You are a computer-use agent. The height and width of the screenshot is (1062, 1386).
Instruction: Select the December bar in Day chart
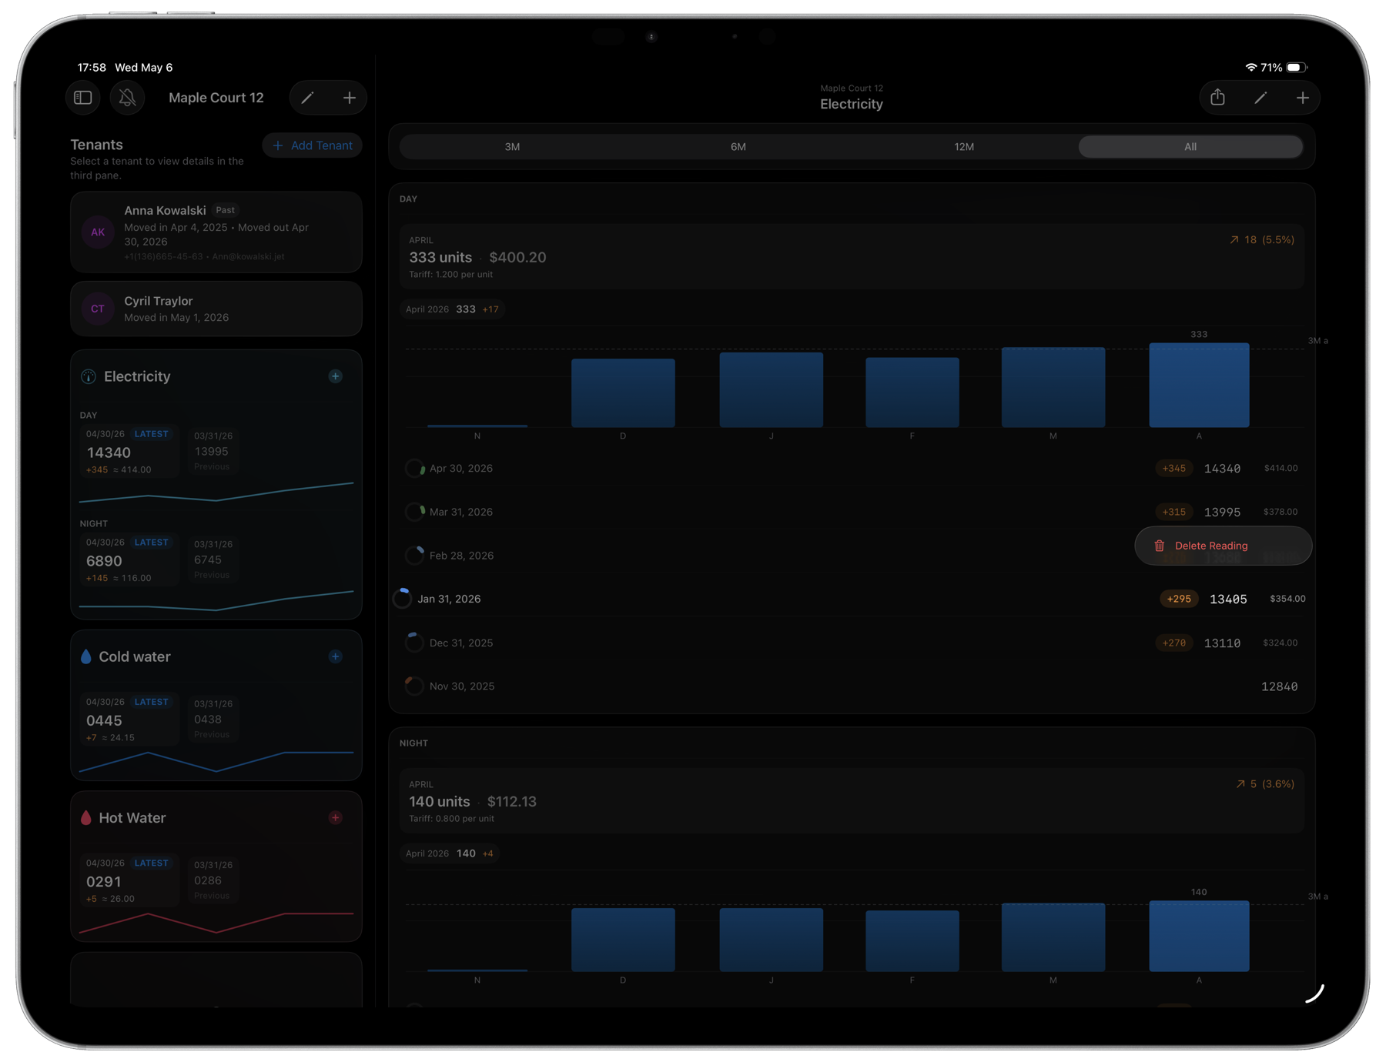coord(623,392)
